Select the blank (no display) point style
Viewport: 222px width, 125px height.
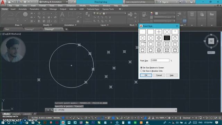pos(151,32)
